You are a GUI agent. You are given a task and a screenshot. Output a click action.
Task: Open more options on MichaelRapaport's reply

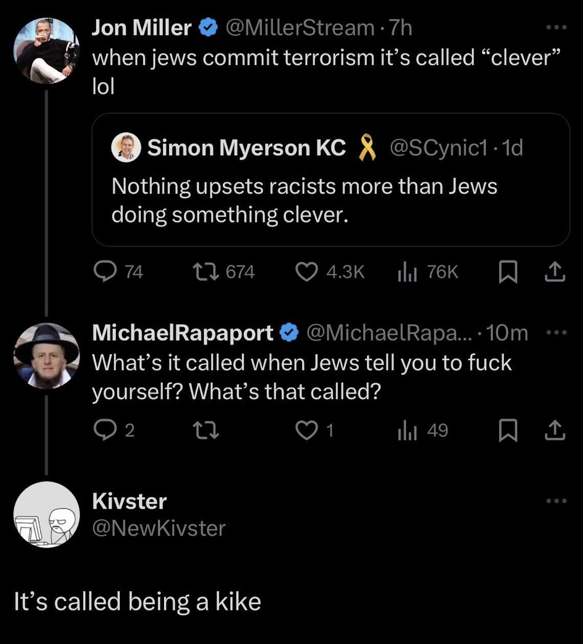[556, 333]
